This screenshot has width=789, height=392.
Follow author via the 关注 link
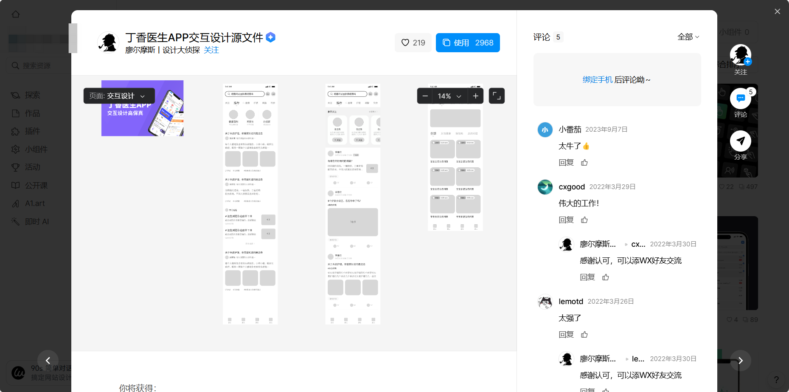point(211,50)
